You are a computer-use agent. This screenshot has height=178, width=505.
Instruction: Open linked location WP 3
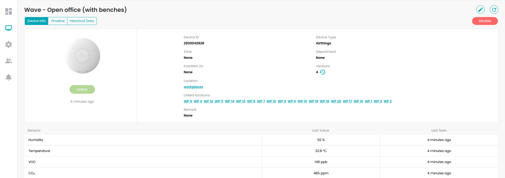pos(378,101)
